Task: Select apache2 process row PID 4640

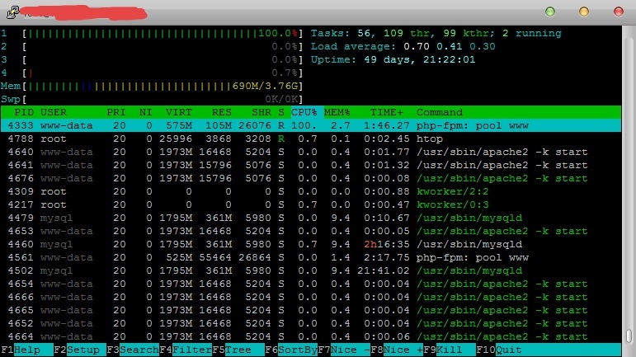Action: [311, 152]
